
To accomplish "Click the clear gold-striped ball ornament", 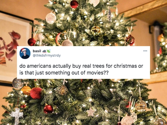I will coord(141,106).
